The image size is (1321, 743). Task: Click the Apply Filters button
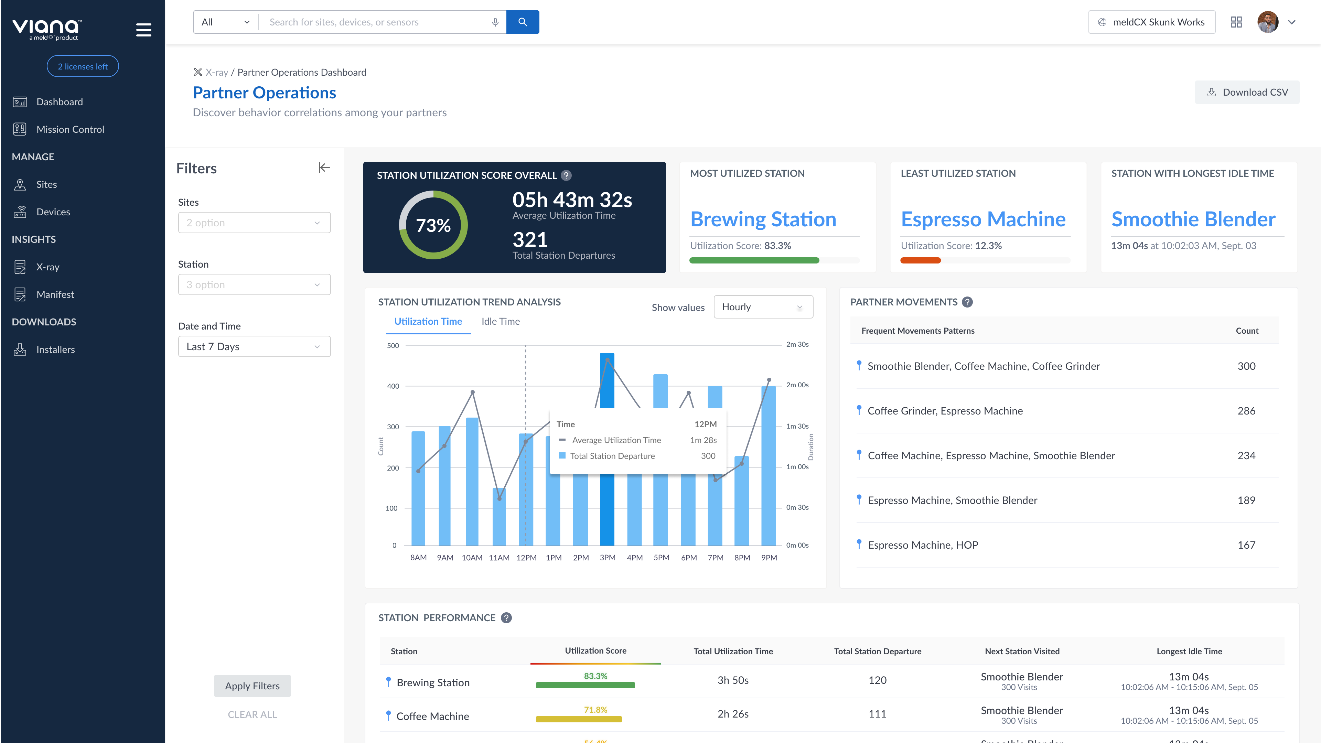(252, 686)
